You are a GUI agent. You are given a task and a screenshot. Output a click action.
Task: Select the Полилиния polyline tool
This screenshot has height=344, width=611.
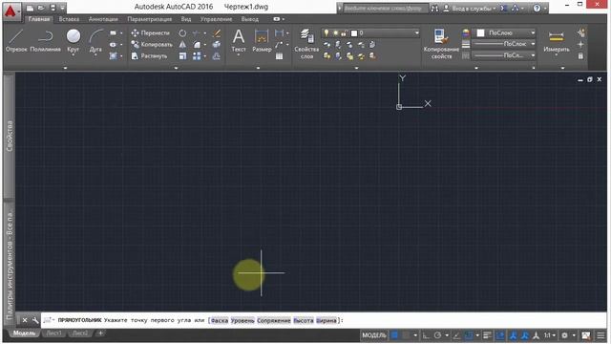tap(45, 40)
